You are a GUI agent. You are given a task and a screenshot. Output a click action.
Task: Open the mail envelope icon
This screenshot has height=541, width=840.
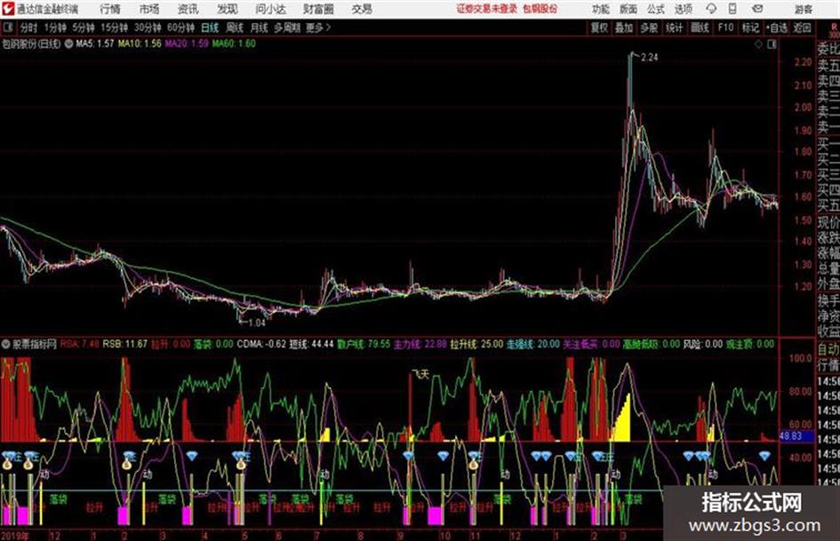click(757, 9)
